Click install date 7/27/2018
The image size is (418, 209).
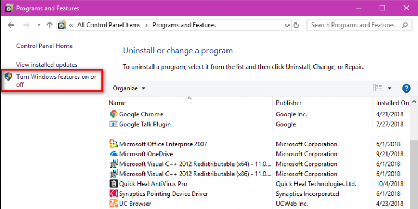pos(390,124)
